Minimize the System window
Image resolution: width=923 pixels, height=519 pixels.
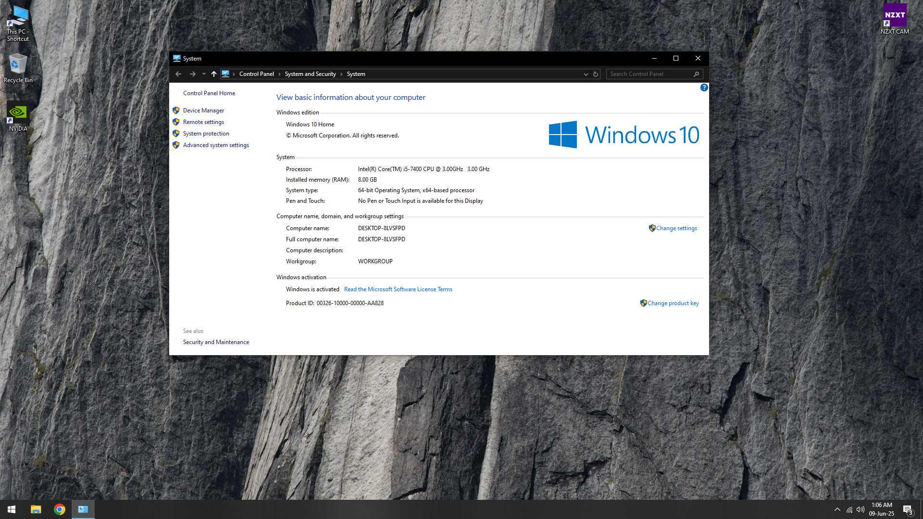point(654,58)
